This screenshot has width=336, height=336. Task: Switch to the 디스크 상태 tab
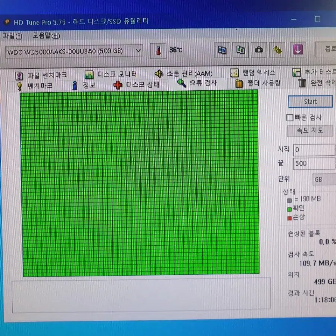pos(137,85)
